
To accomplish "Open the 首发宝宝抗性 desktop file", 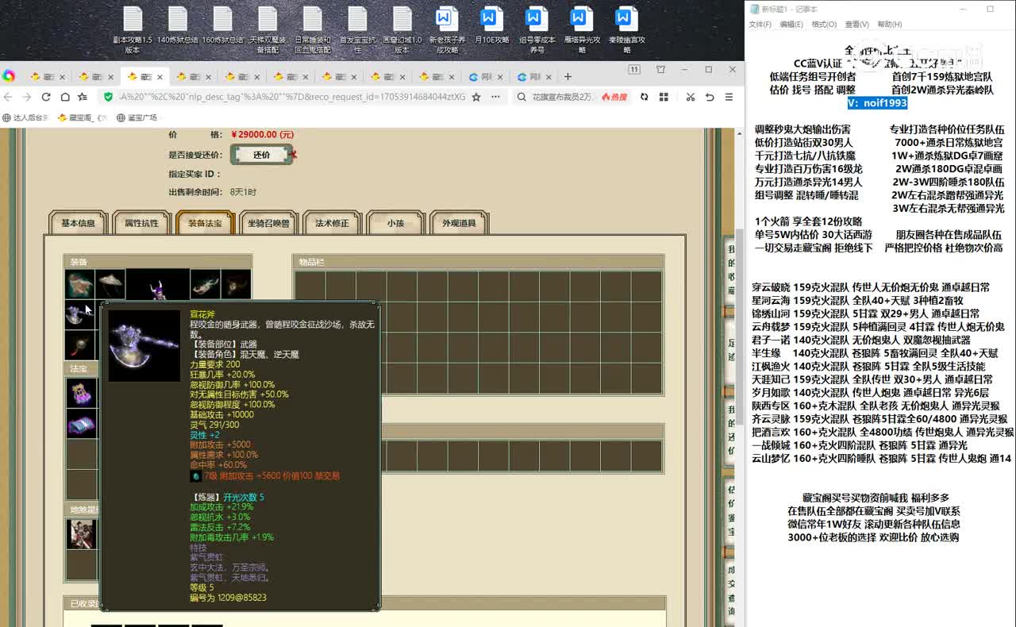I will 358,29.
